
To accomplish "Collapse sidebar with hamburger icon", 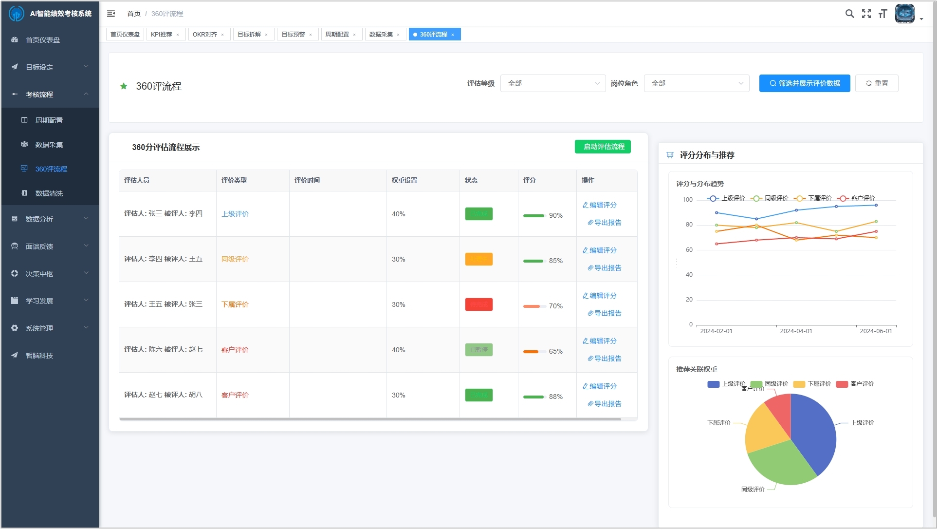I will click(x=111, y=14).
